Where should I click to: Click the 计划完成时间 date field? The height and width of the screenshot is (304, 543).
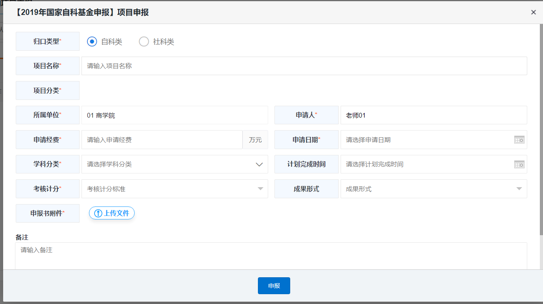click(427, 164)
